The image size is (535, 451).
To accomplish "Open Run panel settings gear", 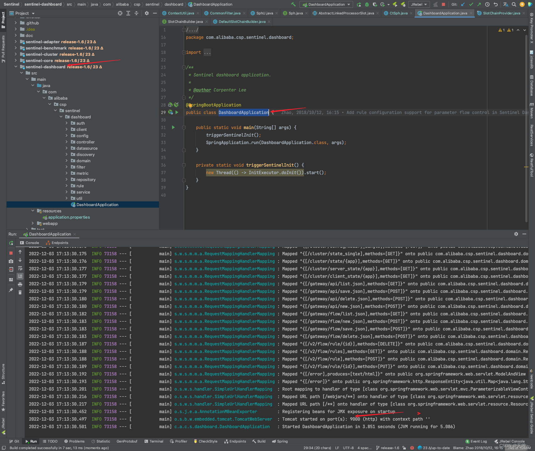I will 516,234.
